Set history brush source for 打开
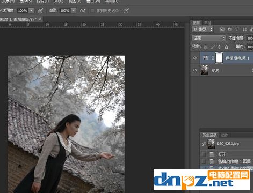The height and width of the screenshot is (193, 253). click(x=204, y=154)
